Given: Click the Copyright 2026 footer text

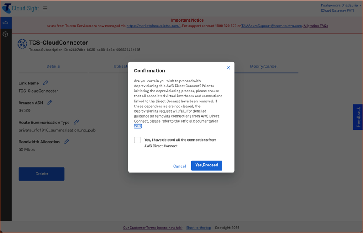Looking at the screenshot, I should 227,228.
